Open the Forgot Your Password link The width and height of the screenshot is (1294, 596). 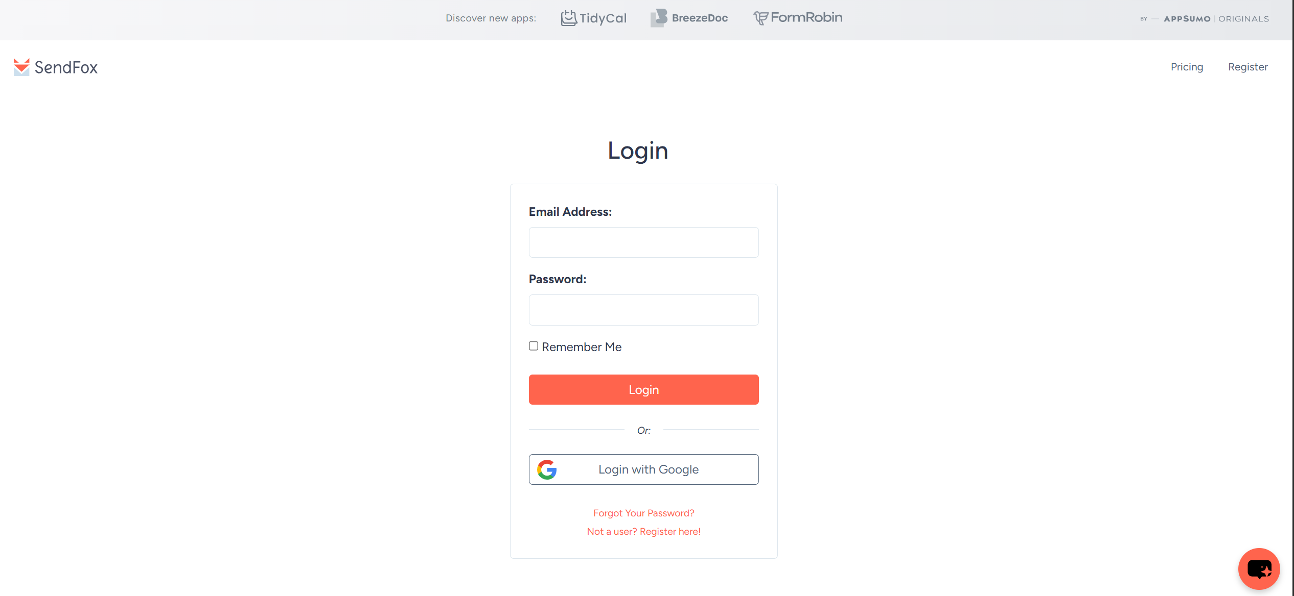point(644,513)
